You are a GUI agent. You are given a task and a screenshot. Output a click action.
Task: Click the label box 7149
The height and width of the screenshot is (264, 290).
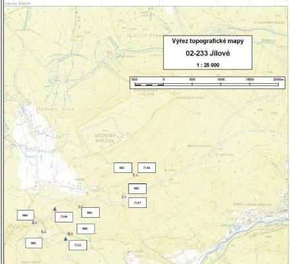click(64, 216)
